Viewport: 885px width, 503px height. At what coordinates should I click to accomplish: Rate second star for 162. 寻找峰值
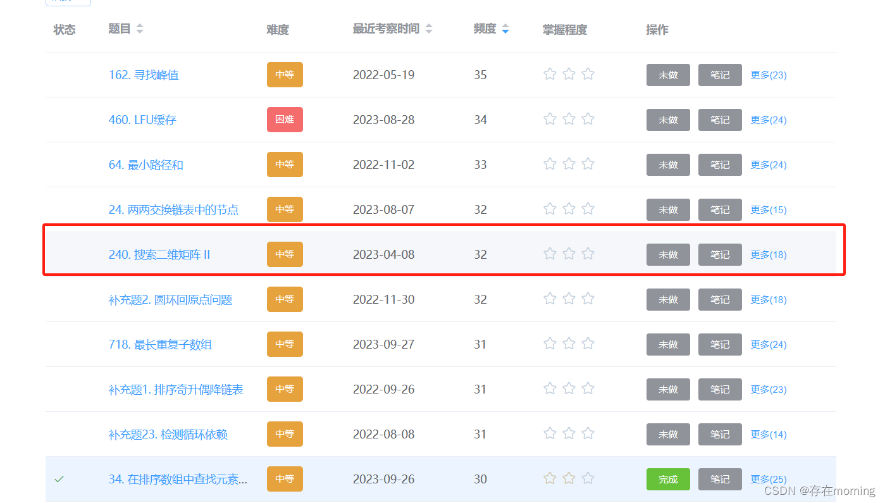pyautogui.click(x=569, y=74)
